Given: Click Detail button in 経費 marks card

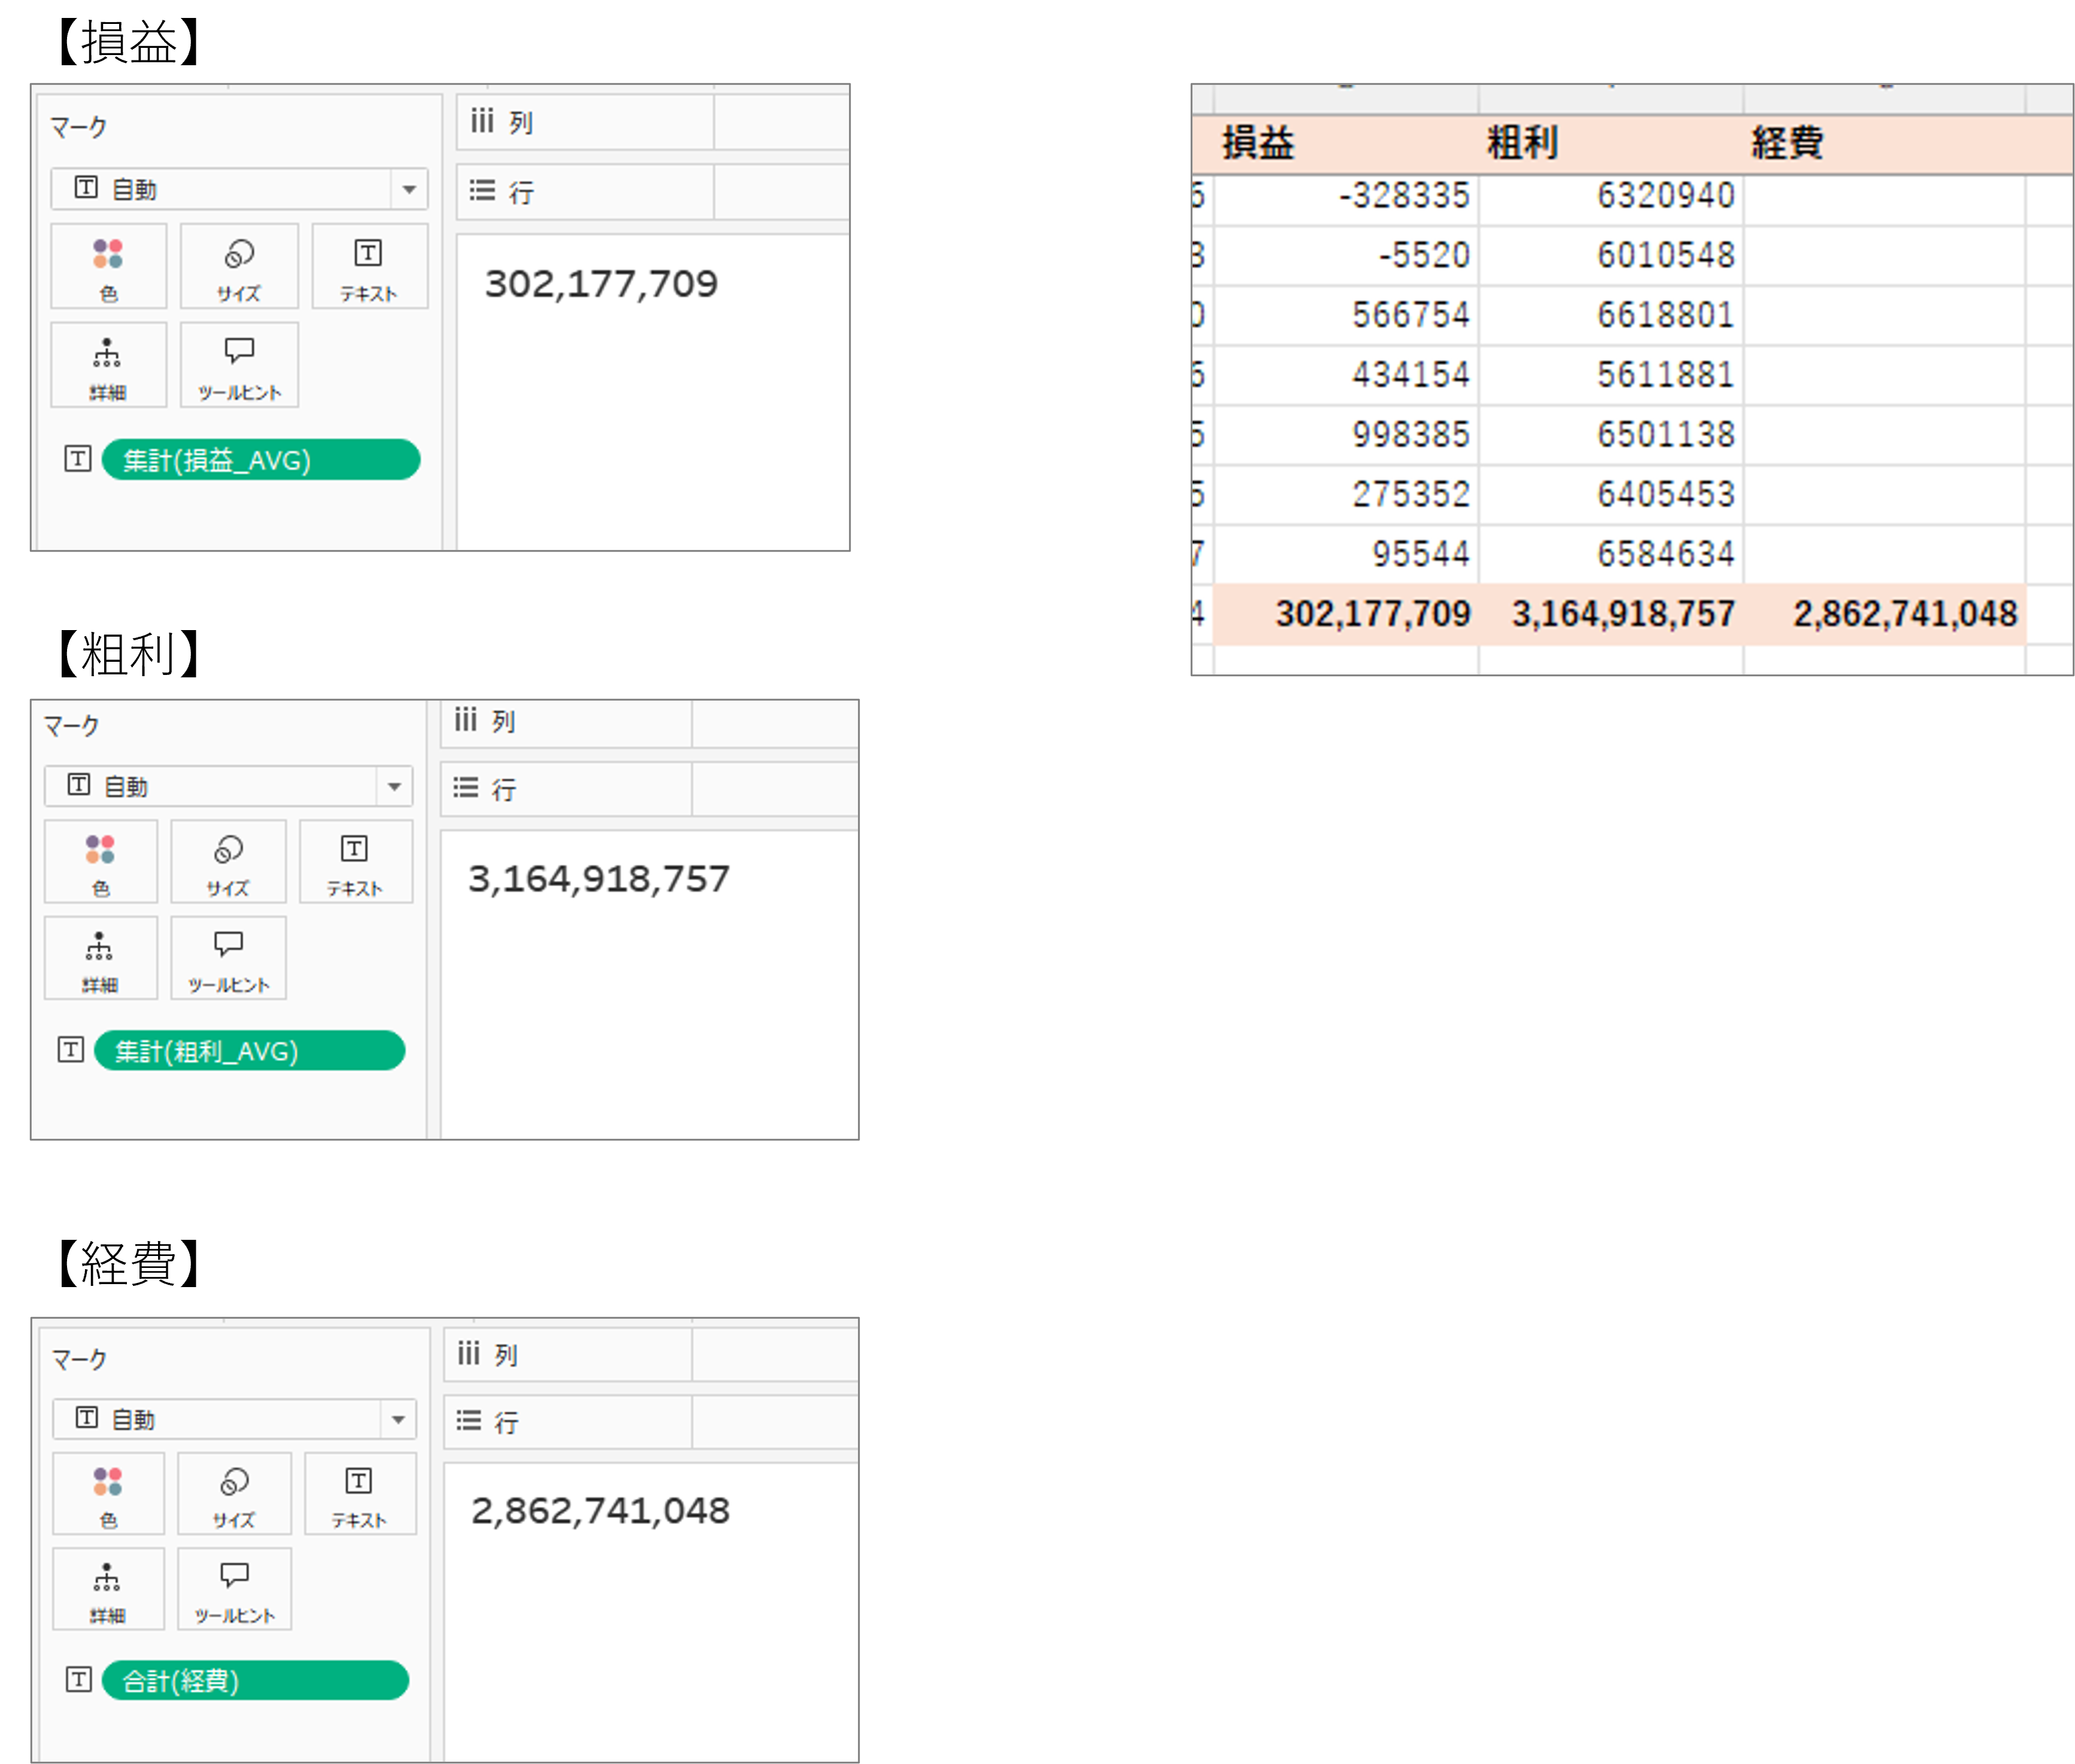Looking at the screenshot, I should point(108,1588).
